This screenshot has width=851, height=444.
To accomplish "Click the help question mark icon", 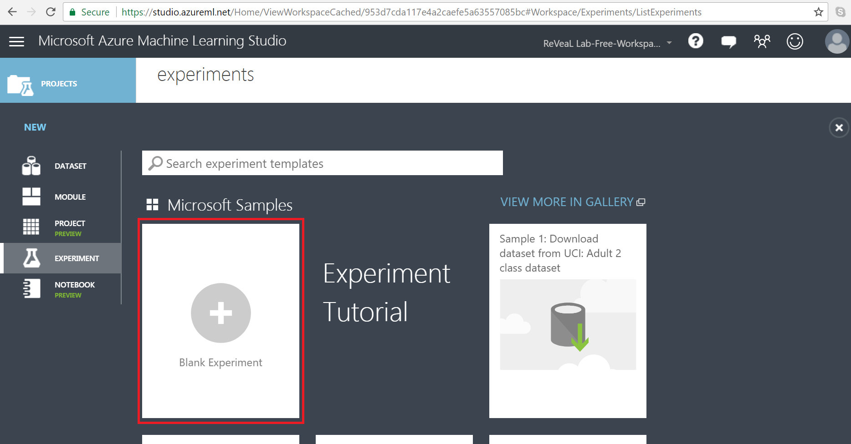I will click(x=696, y=41).
